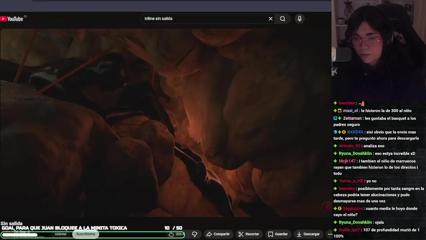Click the goal banner about Juan
This screenshot has height=240, width=426.
[x=64, y=228]
